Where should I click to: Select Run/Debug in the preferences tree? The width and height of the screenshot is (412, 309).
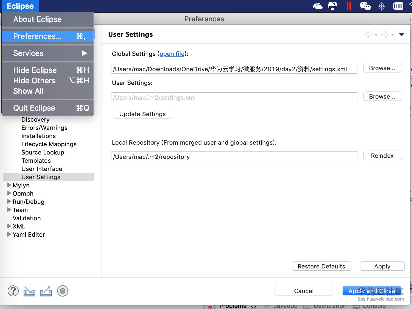click(29, 202)
